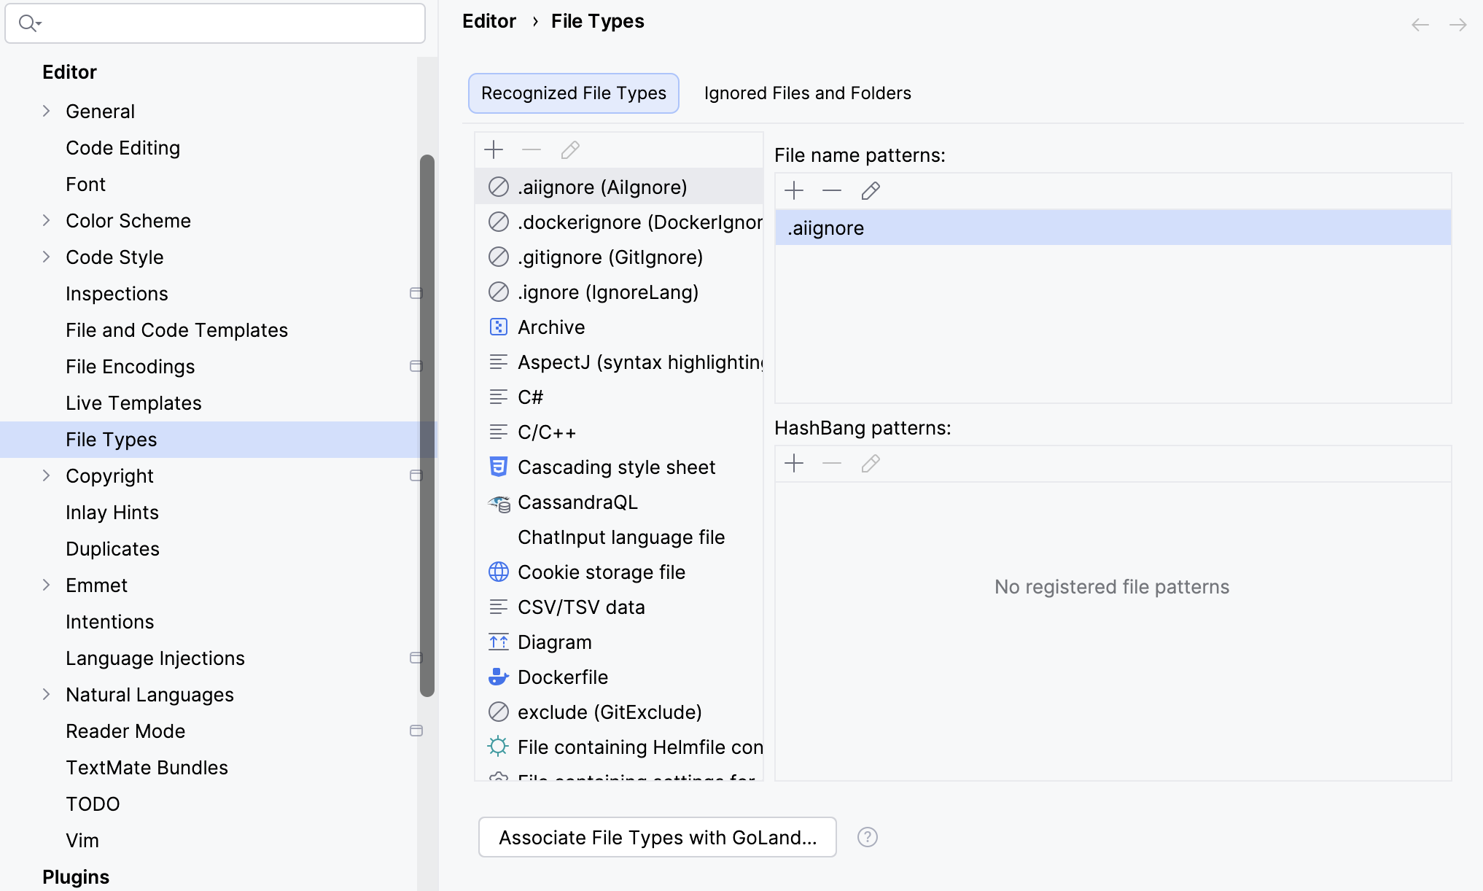Click the back navigation arrow

click(x=1420, y=24)
